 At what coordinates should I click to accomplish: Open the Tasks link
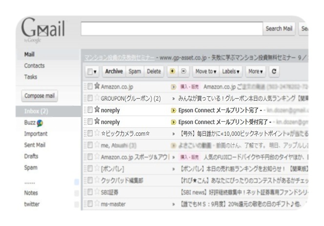click(31, 77)
